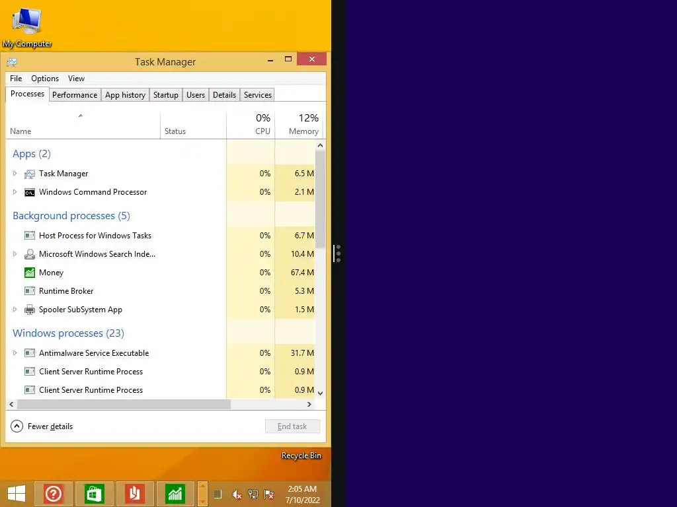This screenshot has width=677, height=507.
Task: Click Microsoft Windows Search Indexer icon
Action: click(30, 254)
